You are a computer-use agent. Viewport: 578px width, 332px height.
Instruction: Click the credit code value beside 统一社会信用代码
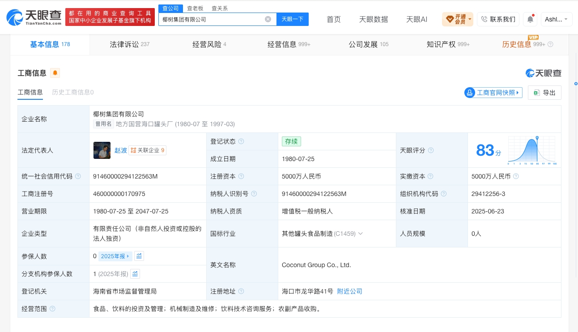125,176
